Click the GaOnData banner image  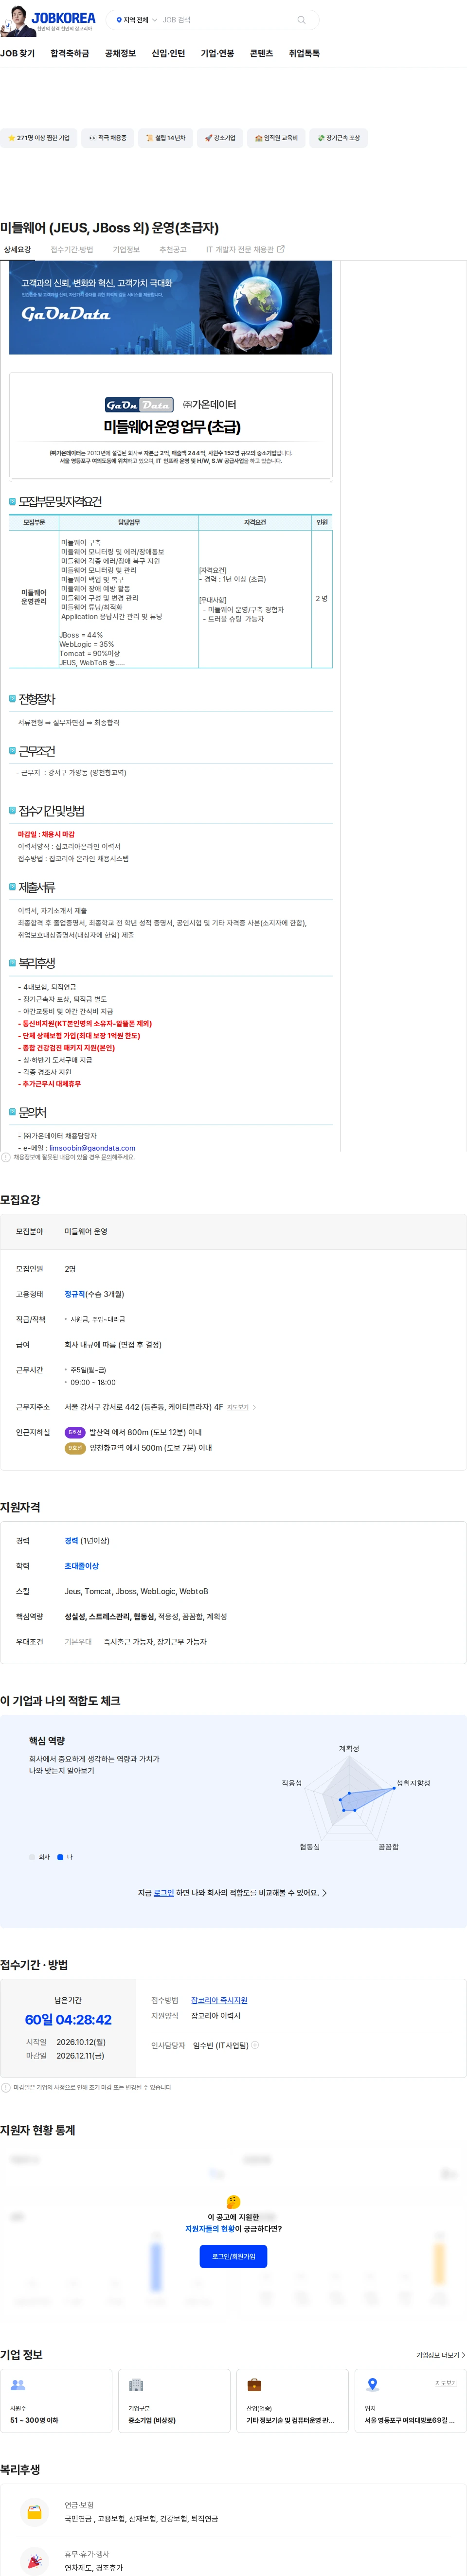(x=170, y=307)
